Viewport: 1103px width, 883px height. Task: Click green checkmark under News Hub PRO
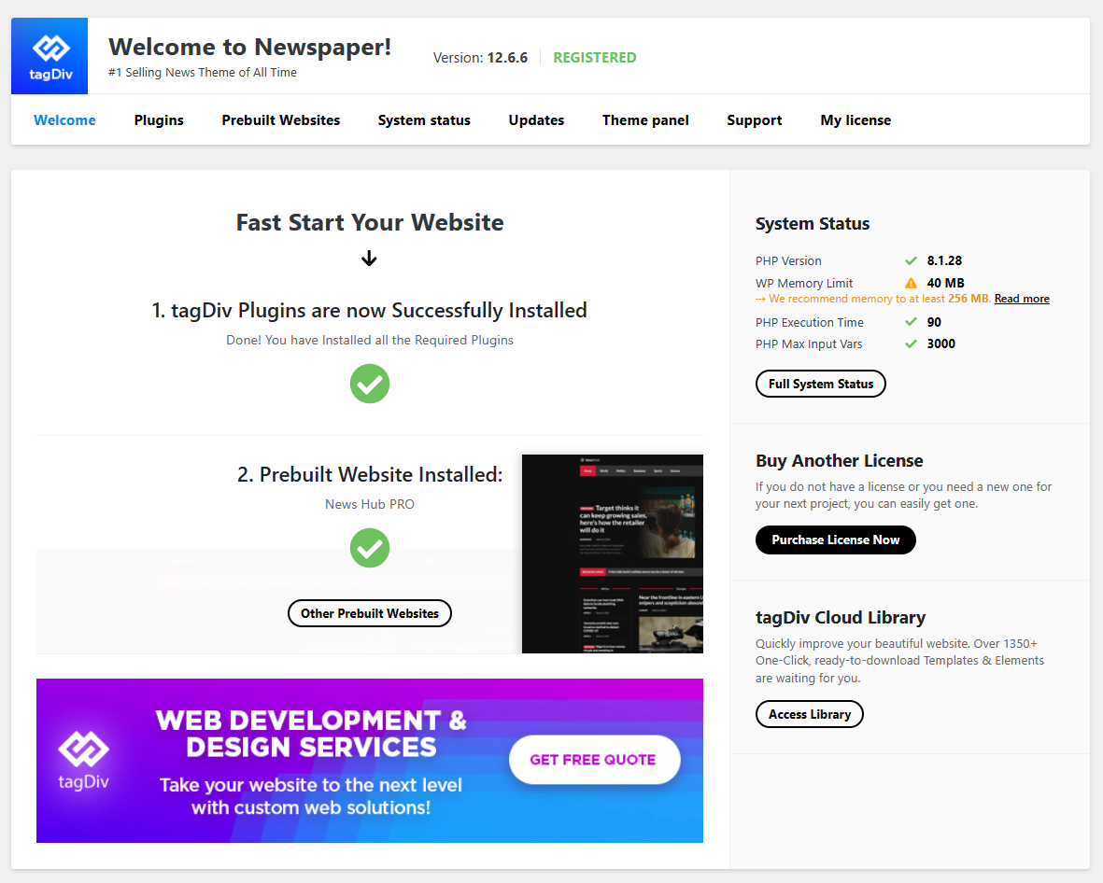click(370, 548)
